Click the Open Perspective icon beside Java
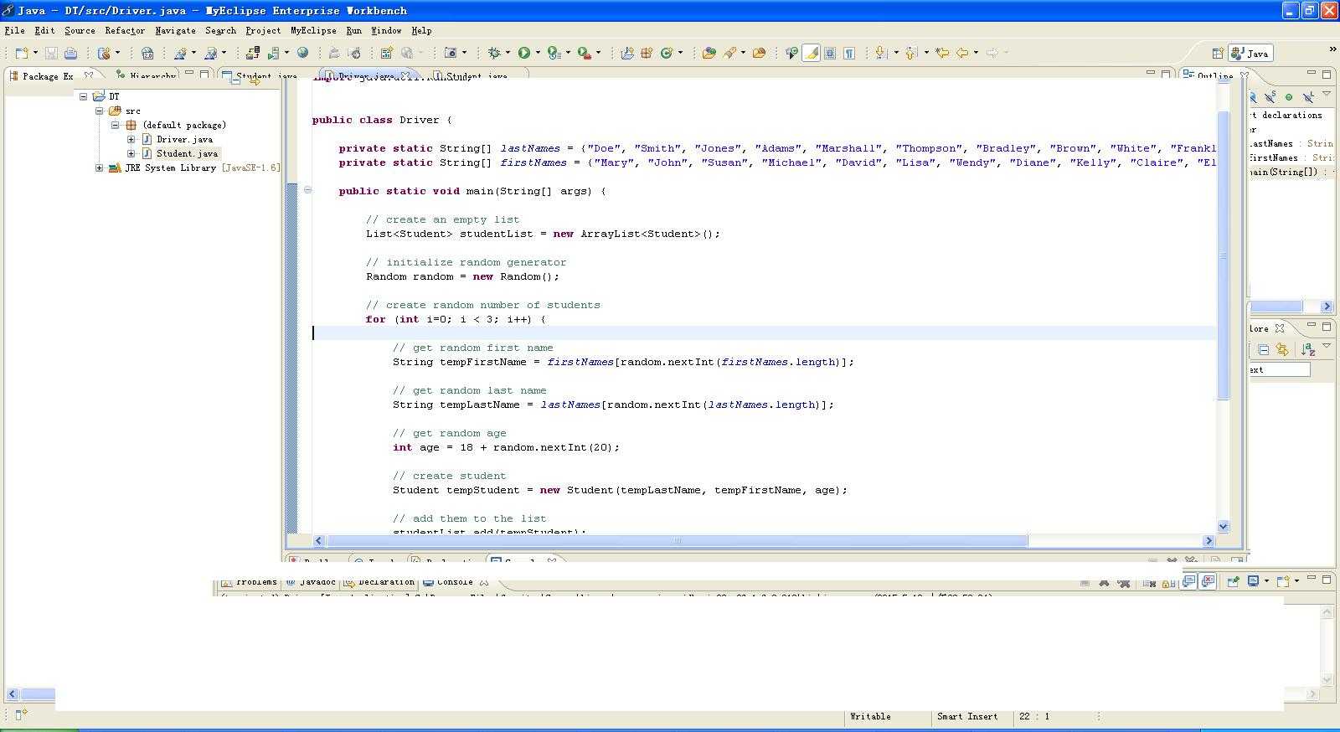Screen dimensions: 1340x732 (1218, 53)
